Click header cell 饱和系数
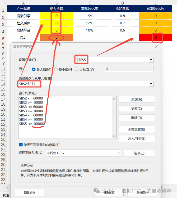 click(123, 9)
